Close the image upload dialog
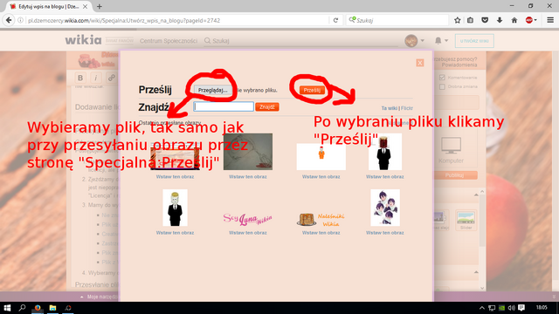The width and height of the screenshot is (559, 314). (420, 63)
